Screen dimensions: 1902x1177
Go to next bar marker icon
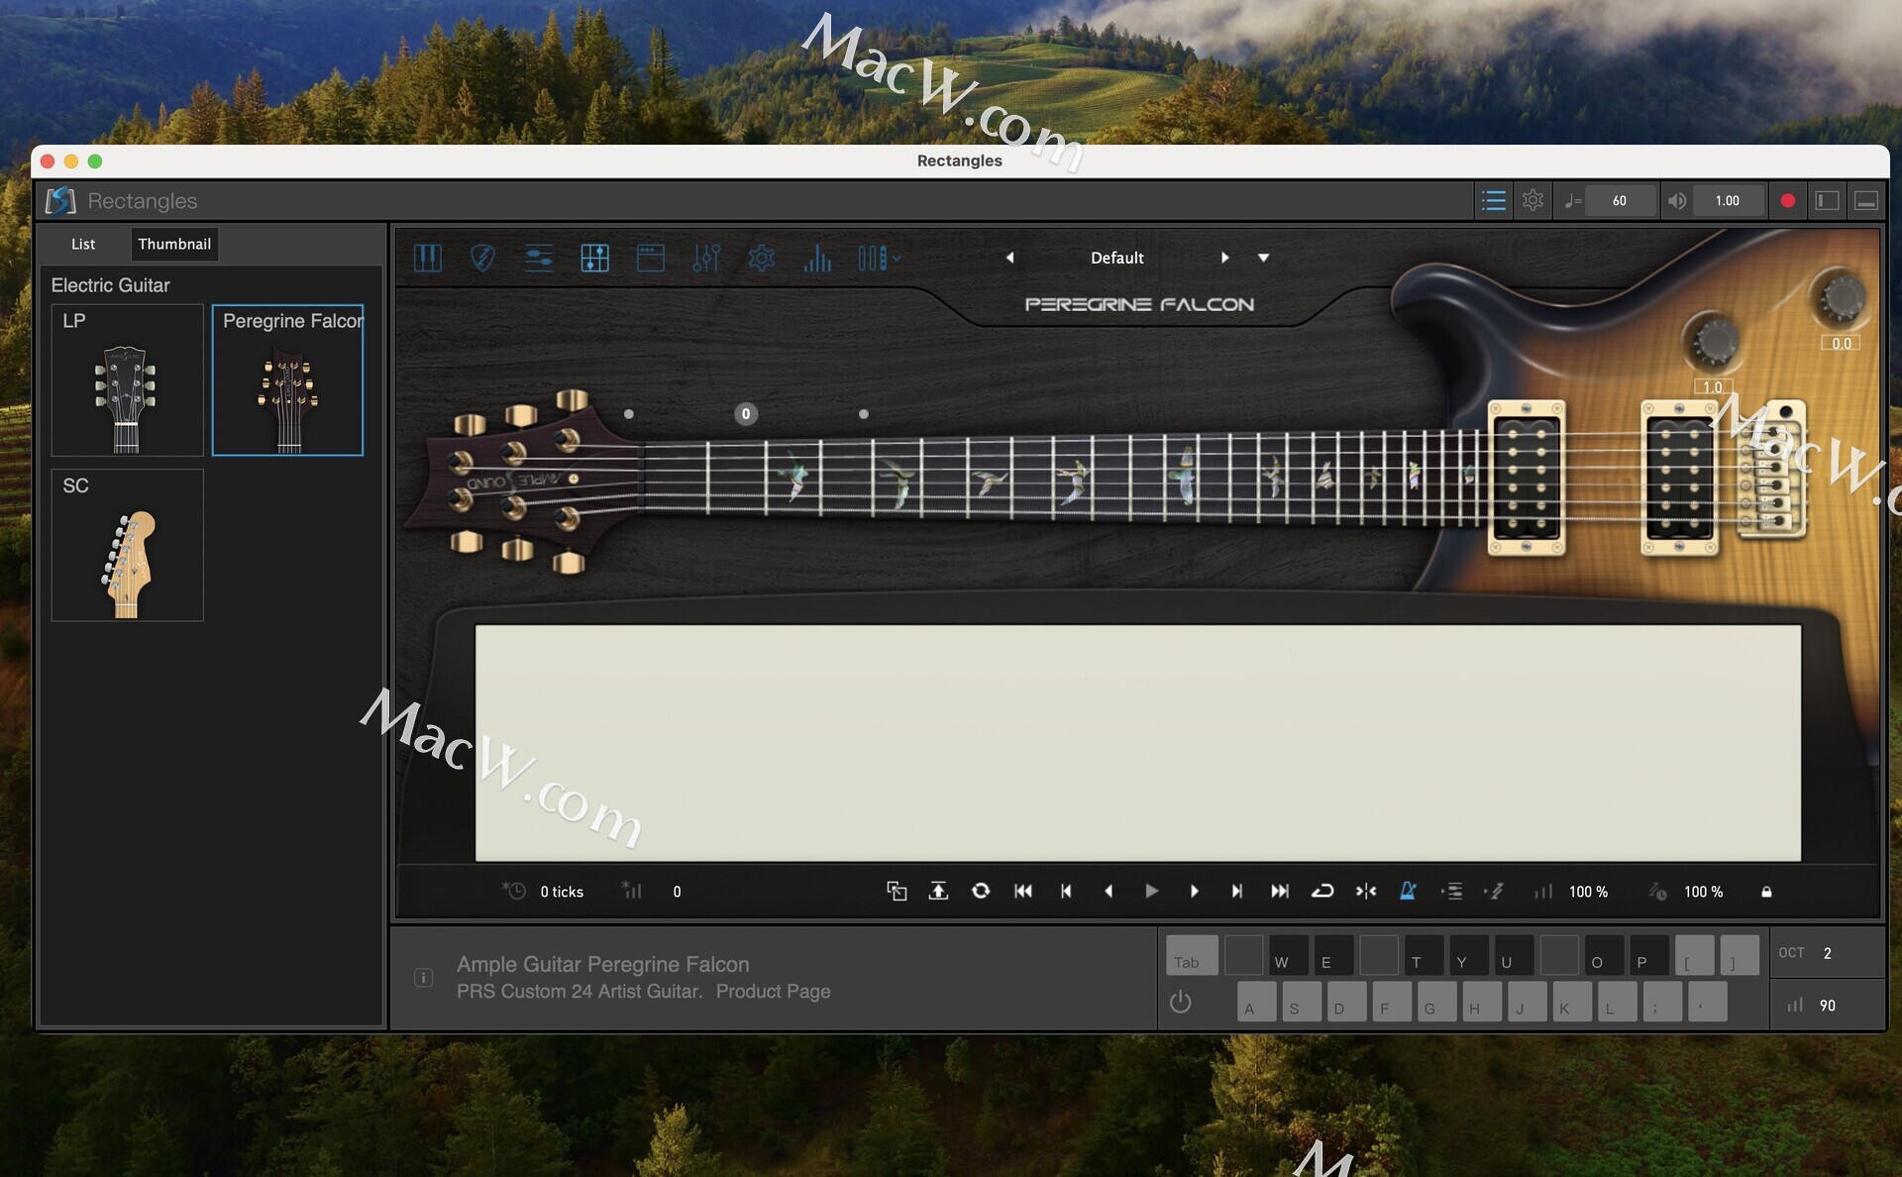pos(1236,892)
